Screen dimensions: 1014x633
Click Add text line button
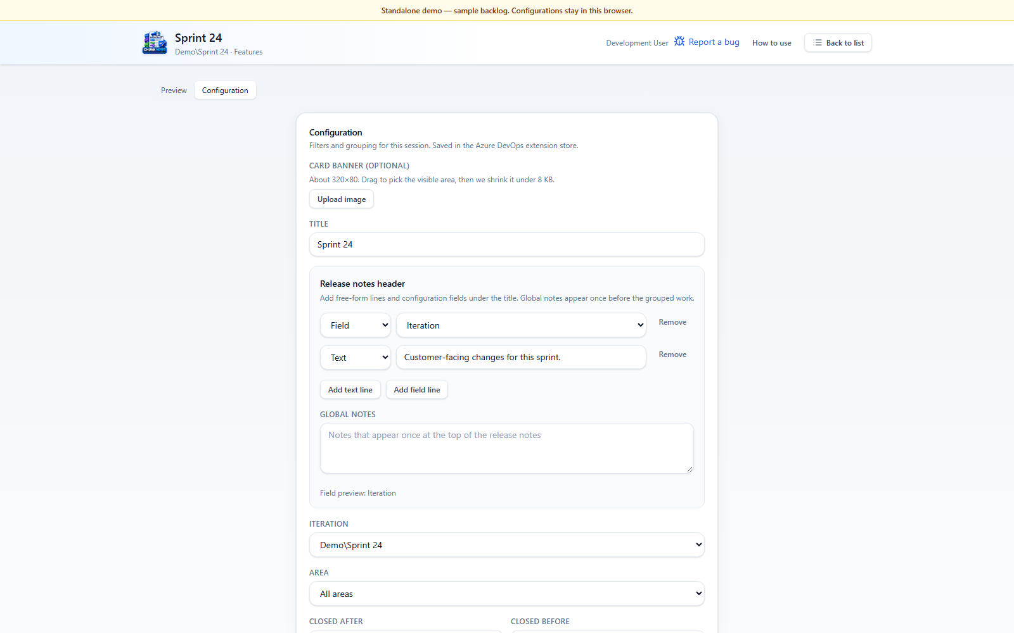[350, 390]
